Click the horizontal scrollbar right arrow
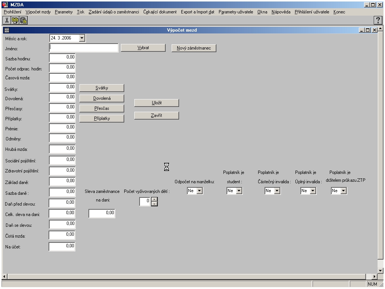 (375, 277)
